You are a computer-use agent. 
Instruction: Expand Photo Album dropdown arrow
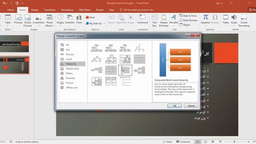[x=53, y=26]
